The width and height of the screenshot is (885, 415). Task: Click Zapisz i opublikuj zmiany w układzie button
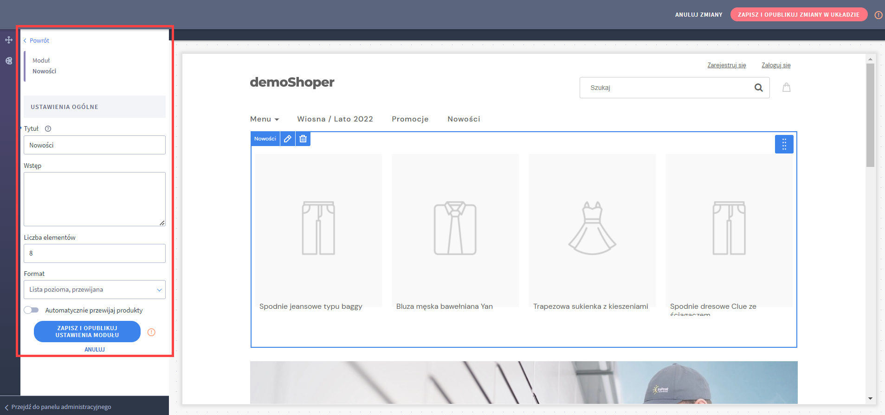pos(799,14)
